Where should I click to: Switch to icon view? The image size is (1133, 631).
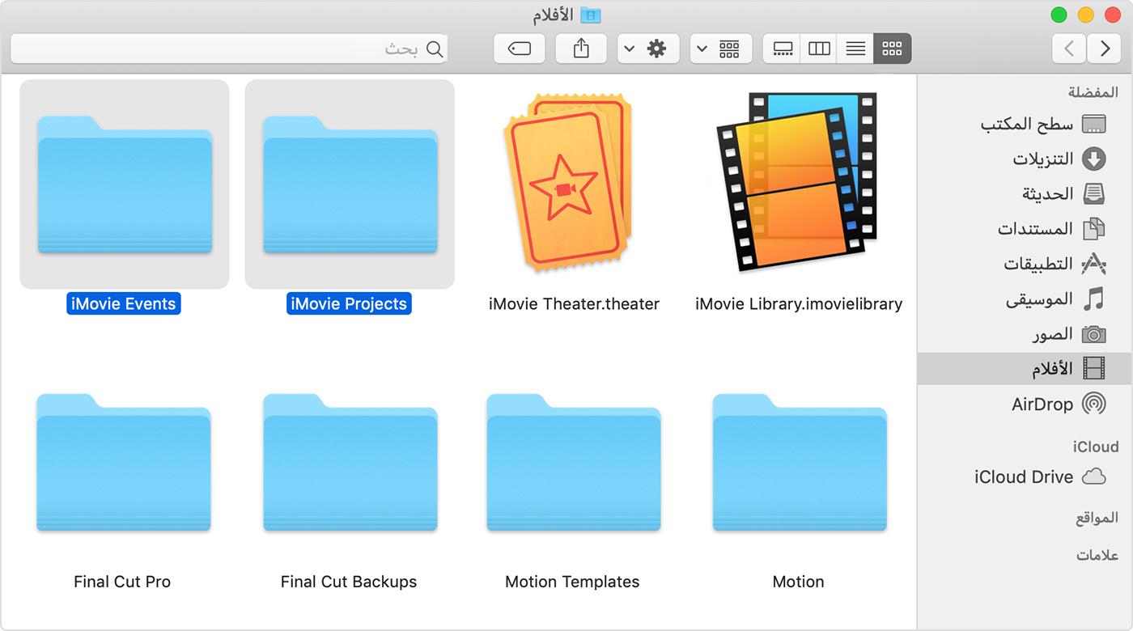[x=892, y=49]
